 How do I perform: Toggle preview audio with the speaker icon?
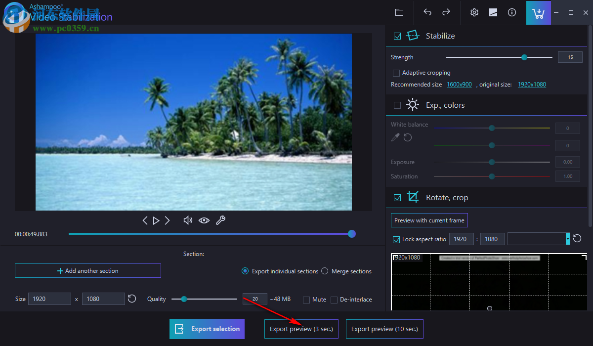[188, 220]
